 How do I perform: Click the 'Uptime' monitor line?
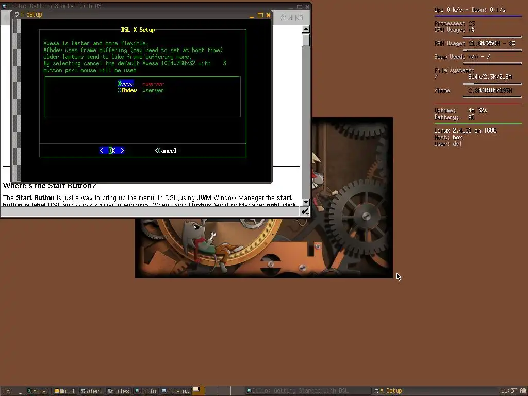click(x=460, y=110)
